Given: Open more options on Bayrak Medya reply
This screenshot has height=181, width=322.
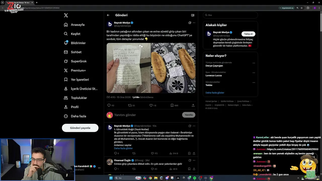Looking at the screenshot, I should (194, 126).
